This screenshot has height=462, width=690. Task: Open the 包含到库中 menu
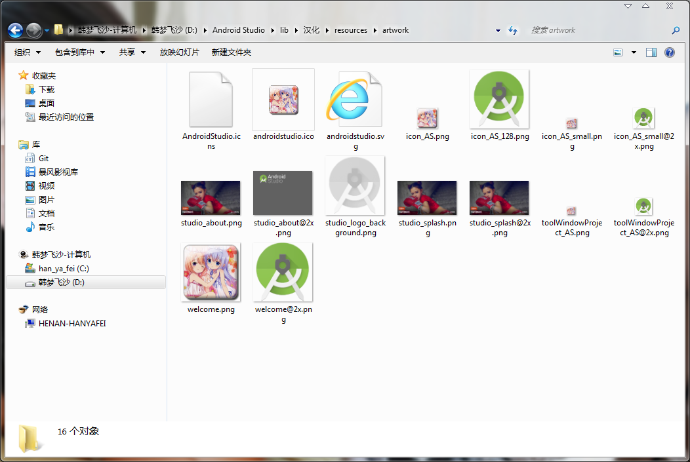tap(79, 52)
